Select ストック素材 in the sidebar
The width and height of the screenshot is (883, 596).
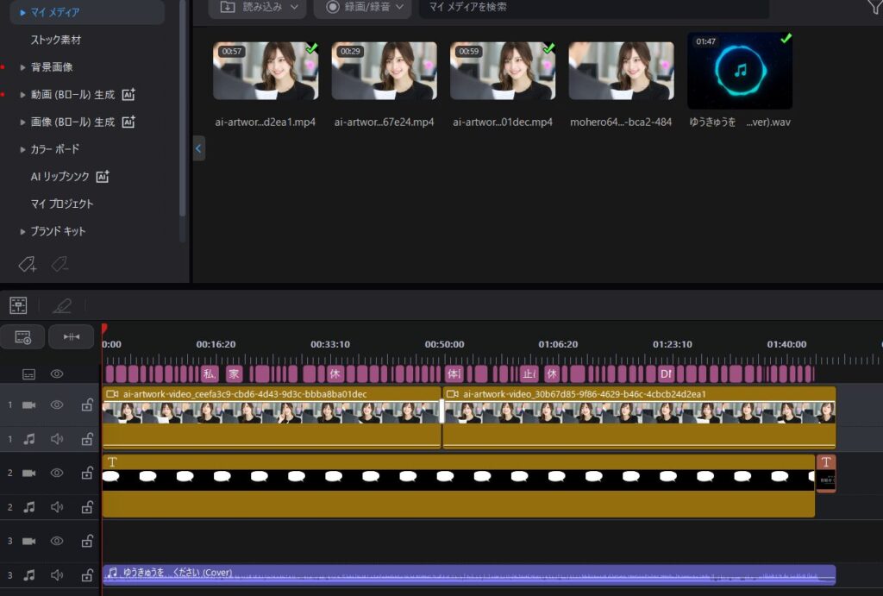56,40
